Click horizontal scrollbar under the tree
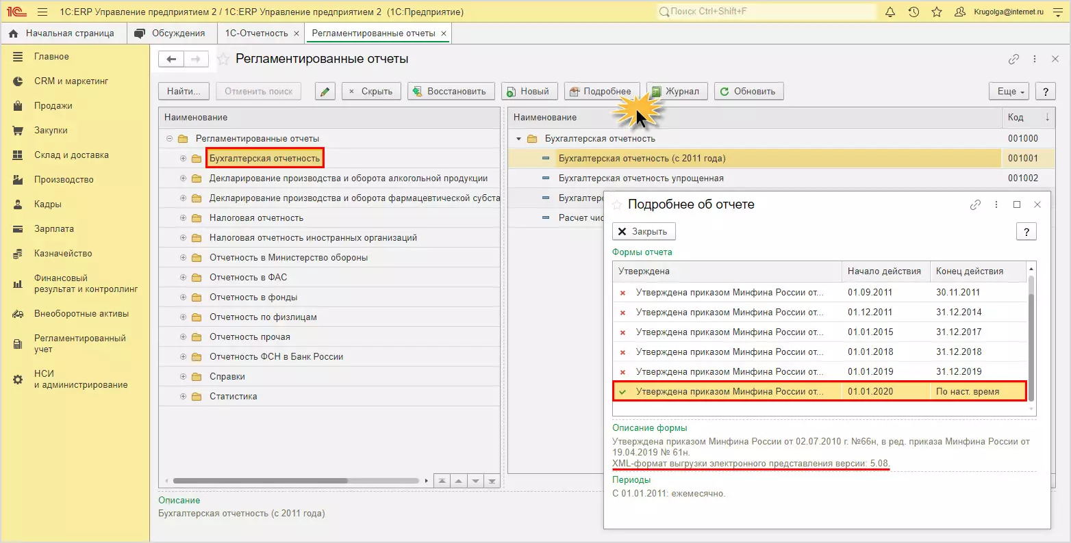 [x=260, y=481]
